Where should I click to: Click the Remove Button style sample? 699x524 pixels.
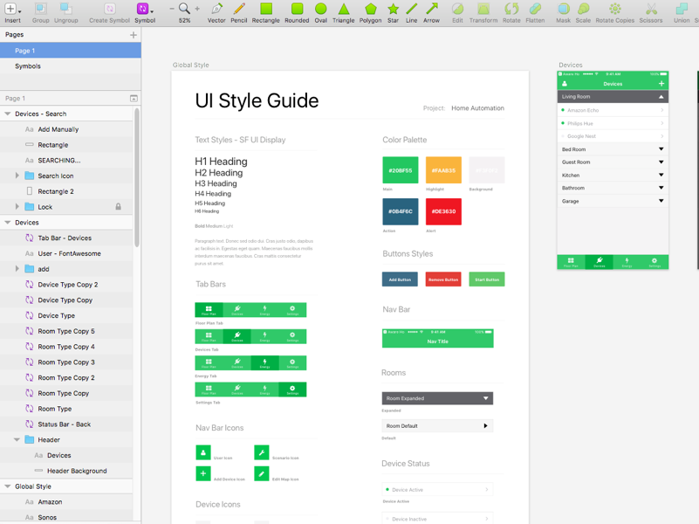(443, 279)
